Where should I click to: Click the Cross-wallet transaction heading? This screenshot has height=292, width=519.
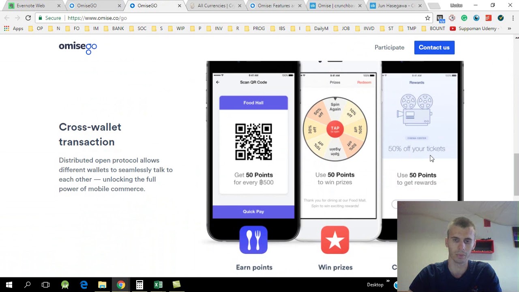tap(90, 134)
